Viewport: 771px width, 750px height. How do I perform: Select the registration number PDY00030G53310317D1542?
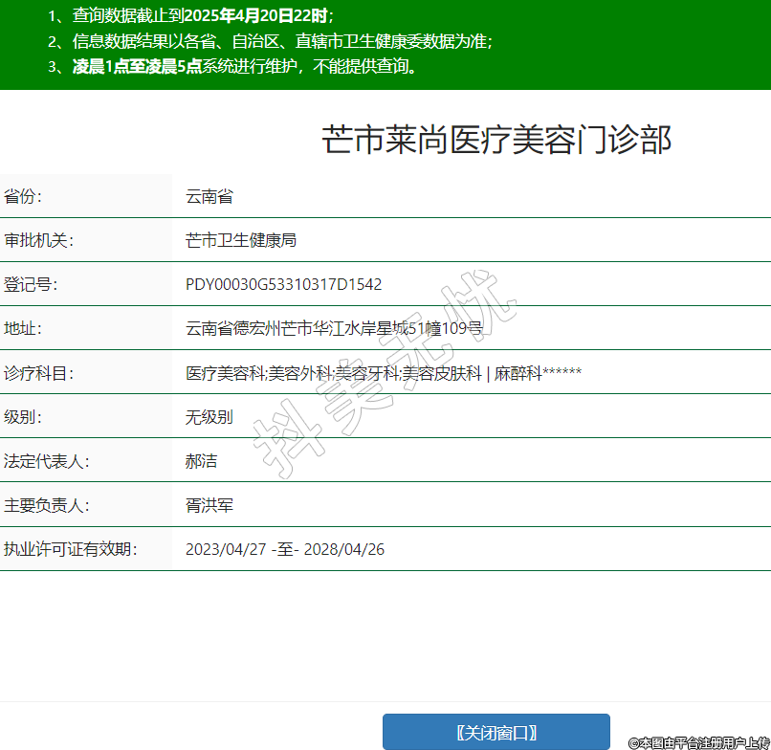283,285
